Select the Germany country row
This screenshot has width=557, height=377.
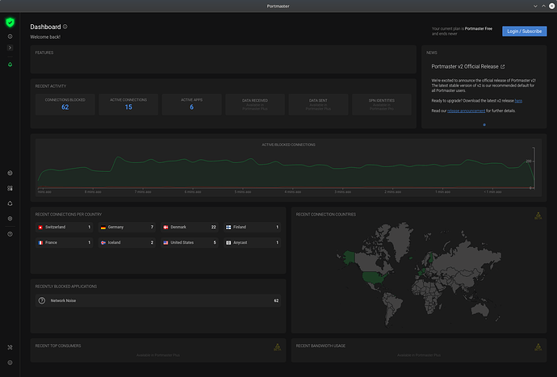127,227
